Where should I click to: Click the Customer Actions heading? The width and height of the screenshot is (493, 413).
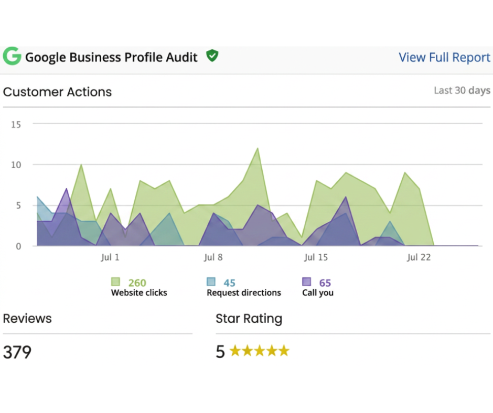[57, 92]
